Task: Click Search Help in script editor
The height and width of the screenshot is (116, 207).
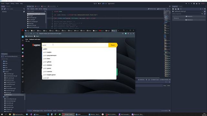Action: [161, 9]
